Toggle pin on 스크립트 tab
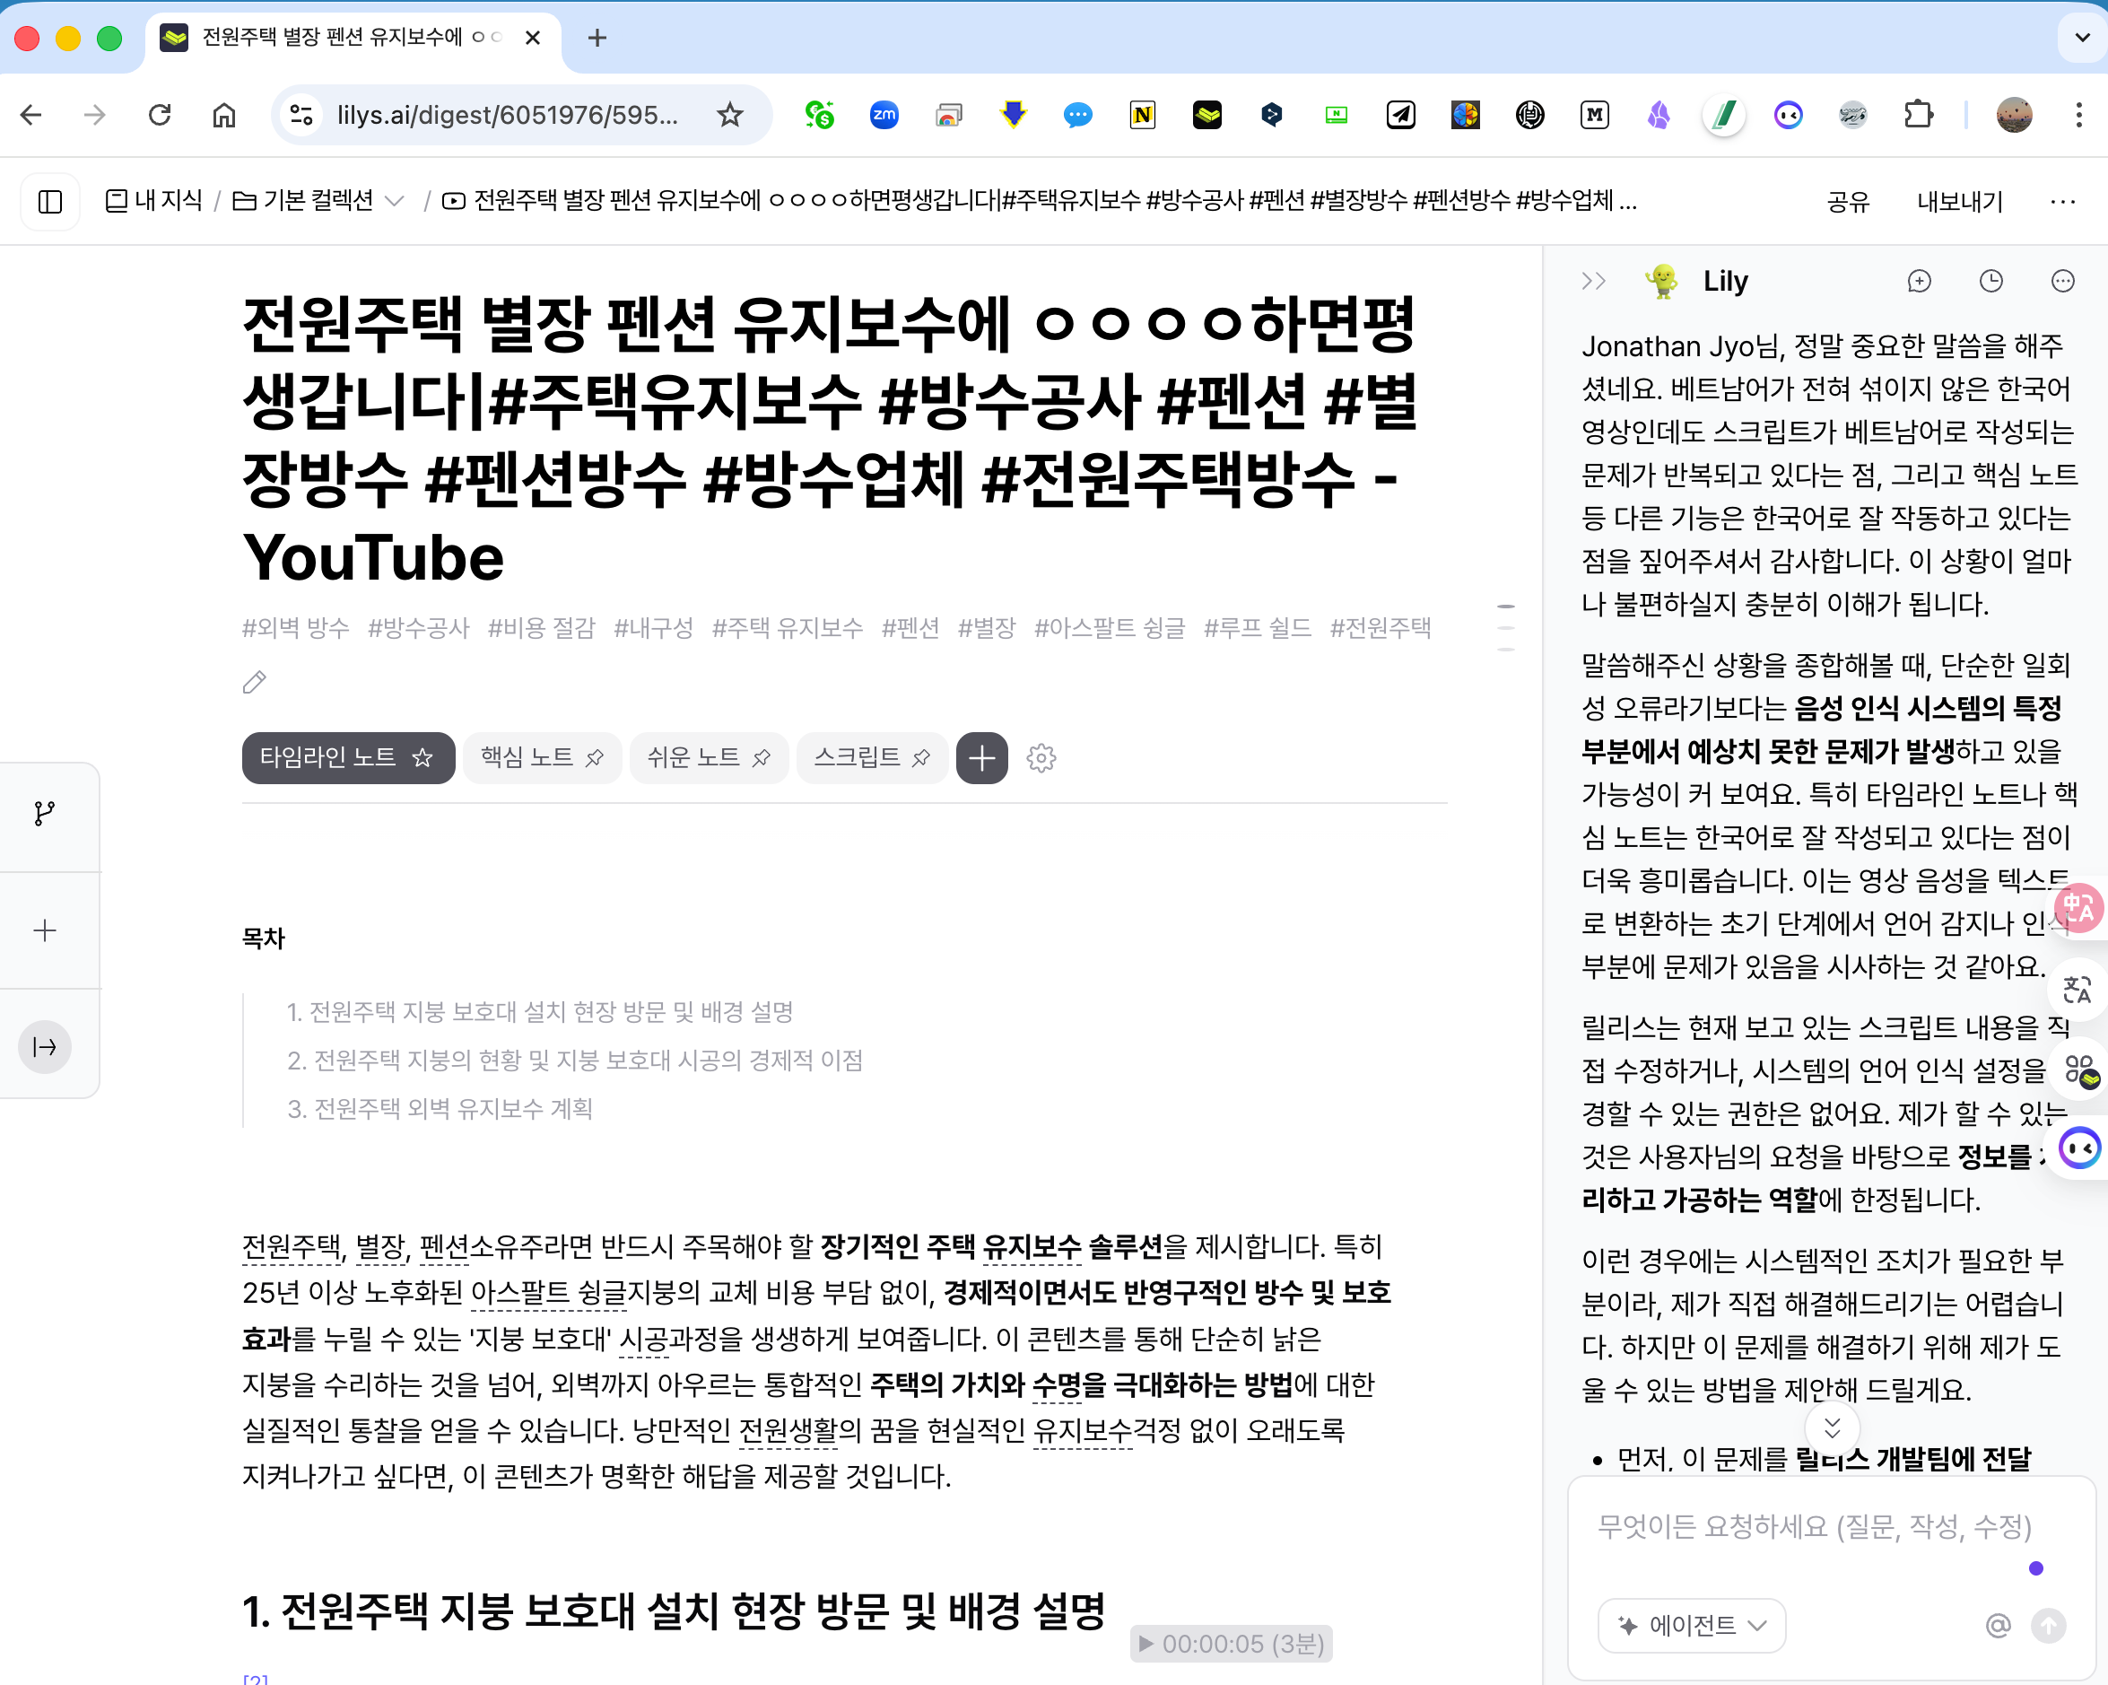Screen dimensions: 2108x1685 [x=921, y=758]
